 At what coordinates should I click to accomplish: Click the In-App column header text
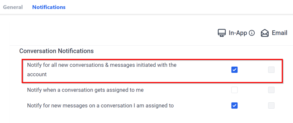(238, 33)
